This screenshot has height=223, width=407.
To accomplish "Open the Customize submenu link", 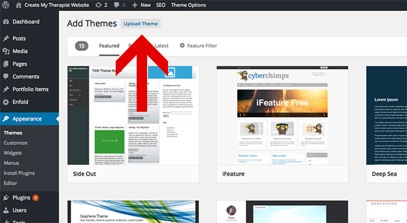I will coord(16,143).
